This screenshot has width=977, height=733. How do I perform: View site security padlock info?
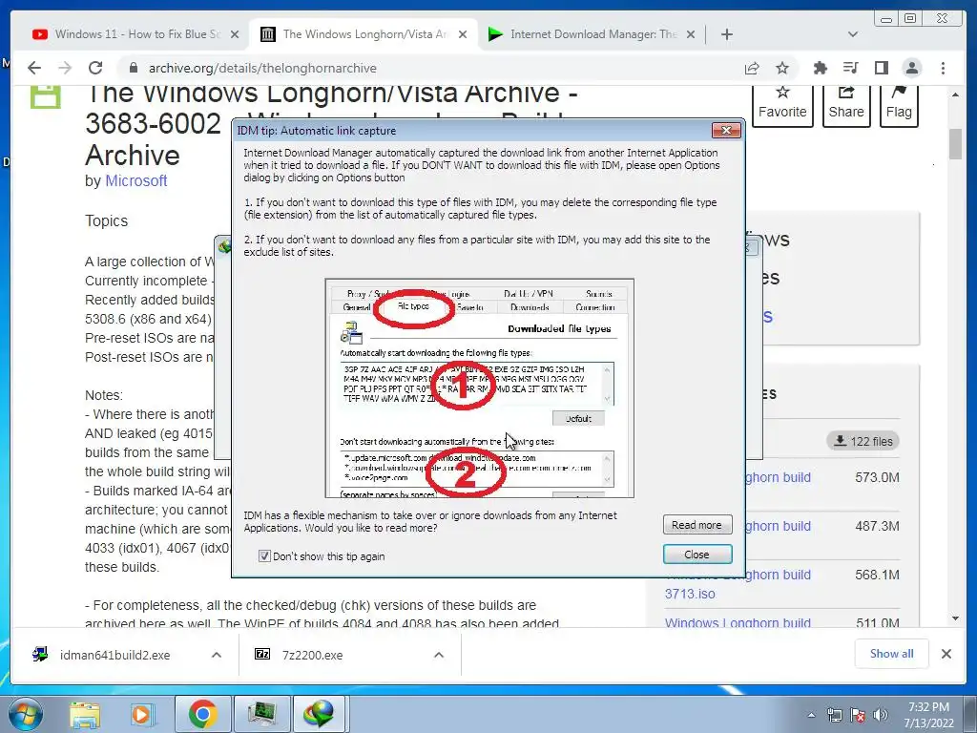[x=133, y=68]
